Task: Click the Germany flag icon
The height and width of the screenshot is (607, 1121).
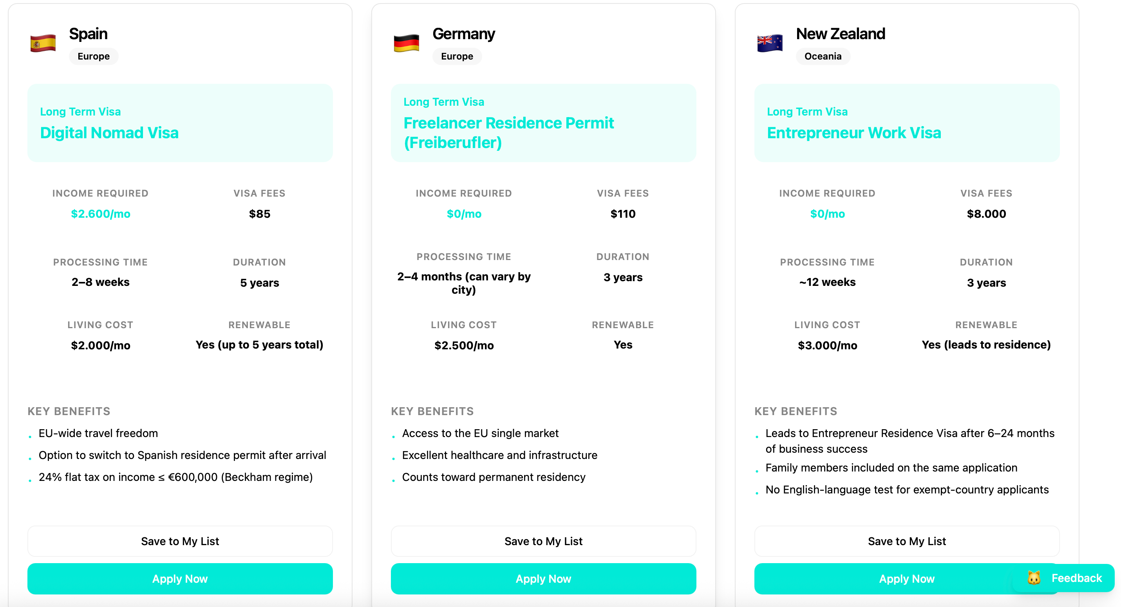Action: click(x=406, y=43)
